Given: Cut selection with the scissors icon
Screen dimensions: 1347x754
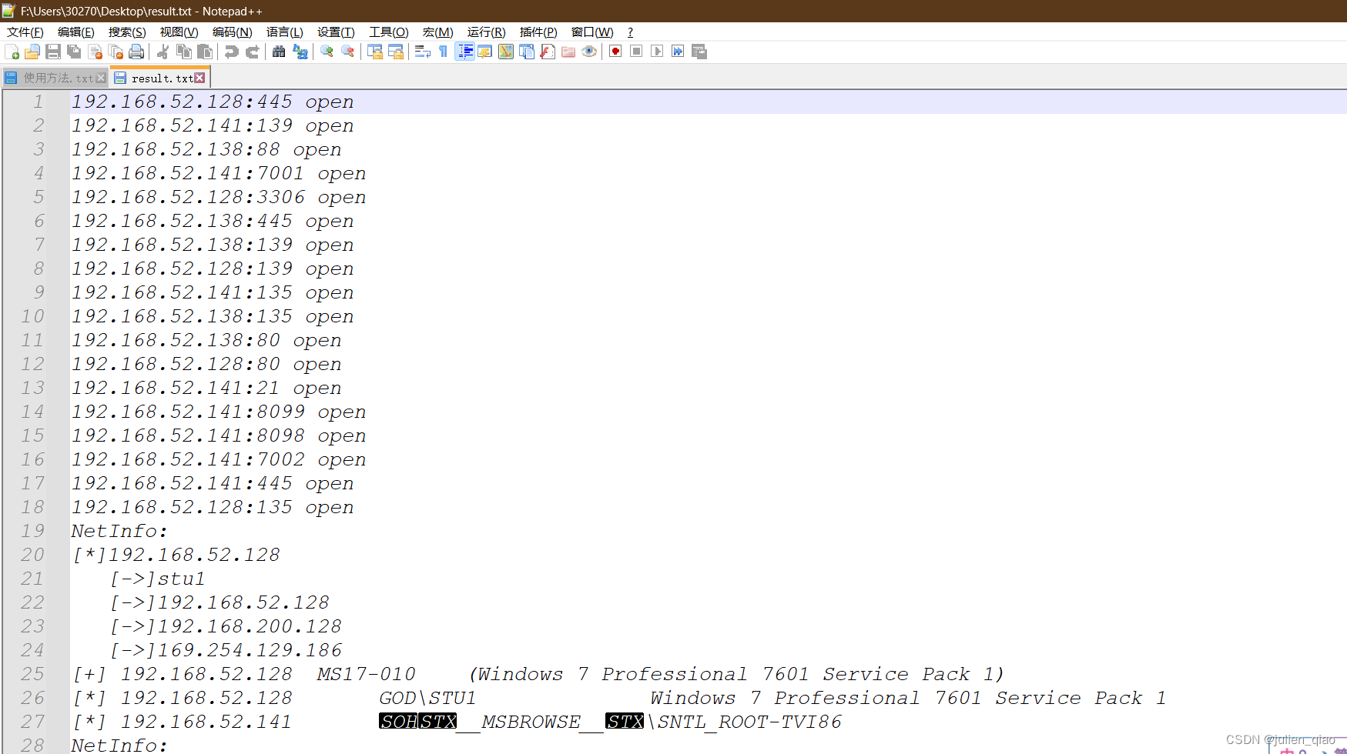Looking at the screenshot, I should pos(163,52).
